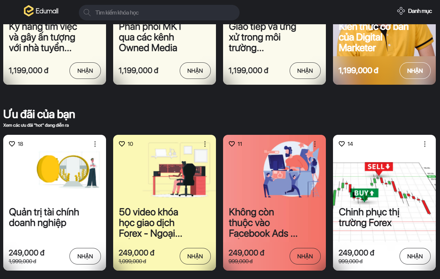
Task: Click the Edumall logo icon
Action: pyautogui.click(x=29, y=11)
